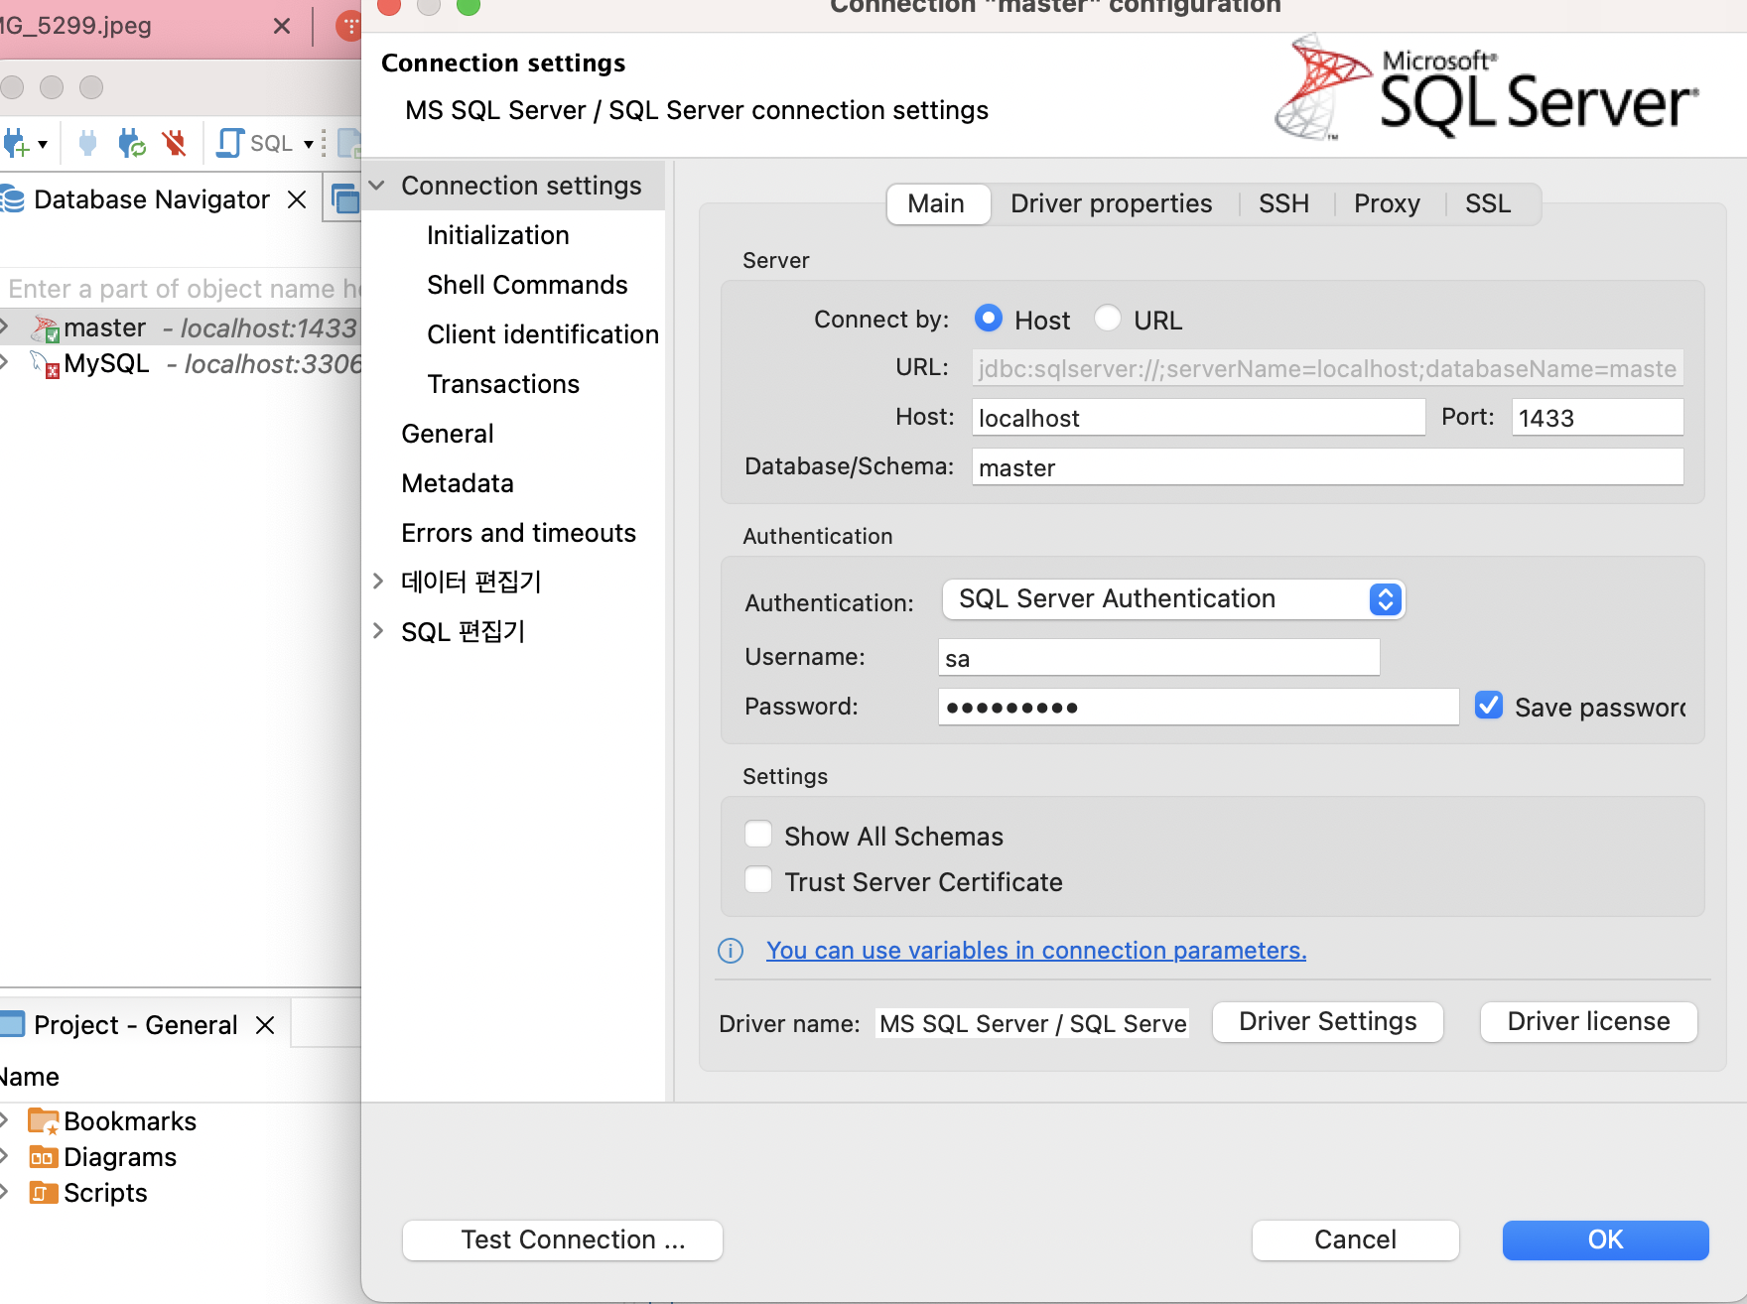Expand the master connection node
This screenshot has width=1747, height=1304.
point(5,326)
